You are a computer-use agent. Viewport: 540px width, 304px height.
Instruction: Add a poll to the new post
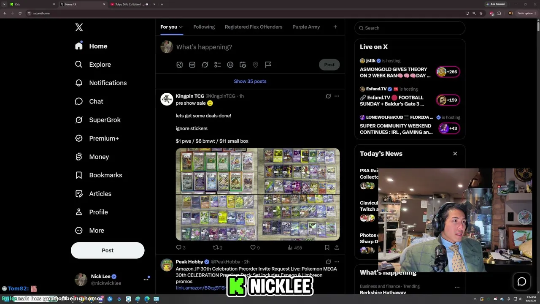pos(218,65)
